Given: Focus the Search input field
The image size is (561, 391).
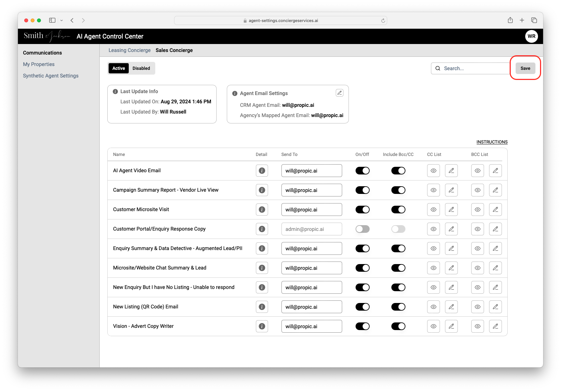Looking at the screenshot, I should [x=470, y=68].
